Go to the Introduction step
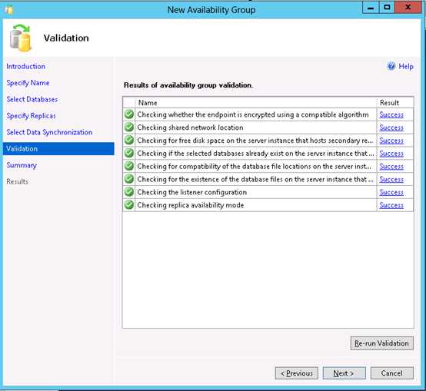The image size is (426, 391). [x=26, y=66]
